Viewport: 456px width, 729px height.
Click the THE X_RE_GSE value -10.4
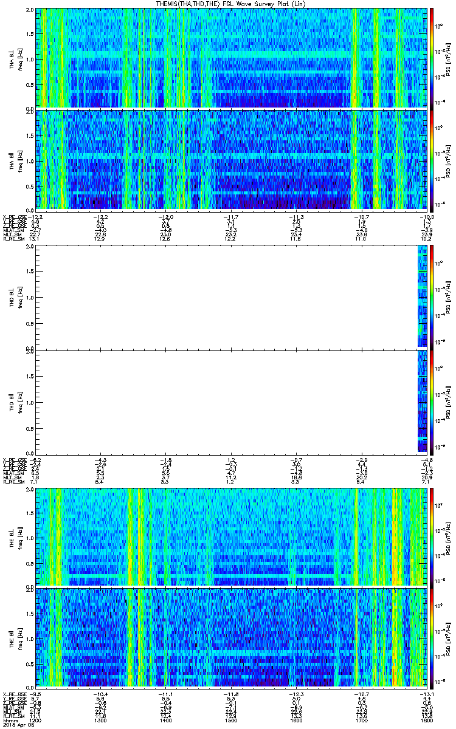tap(100, 694)
